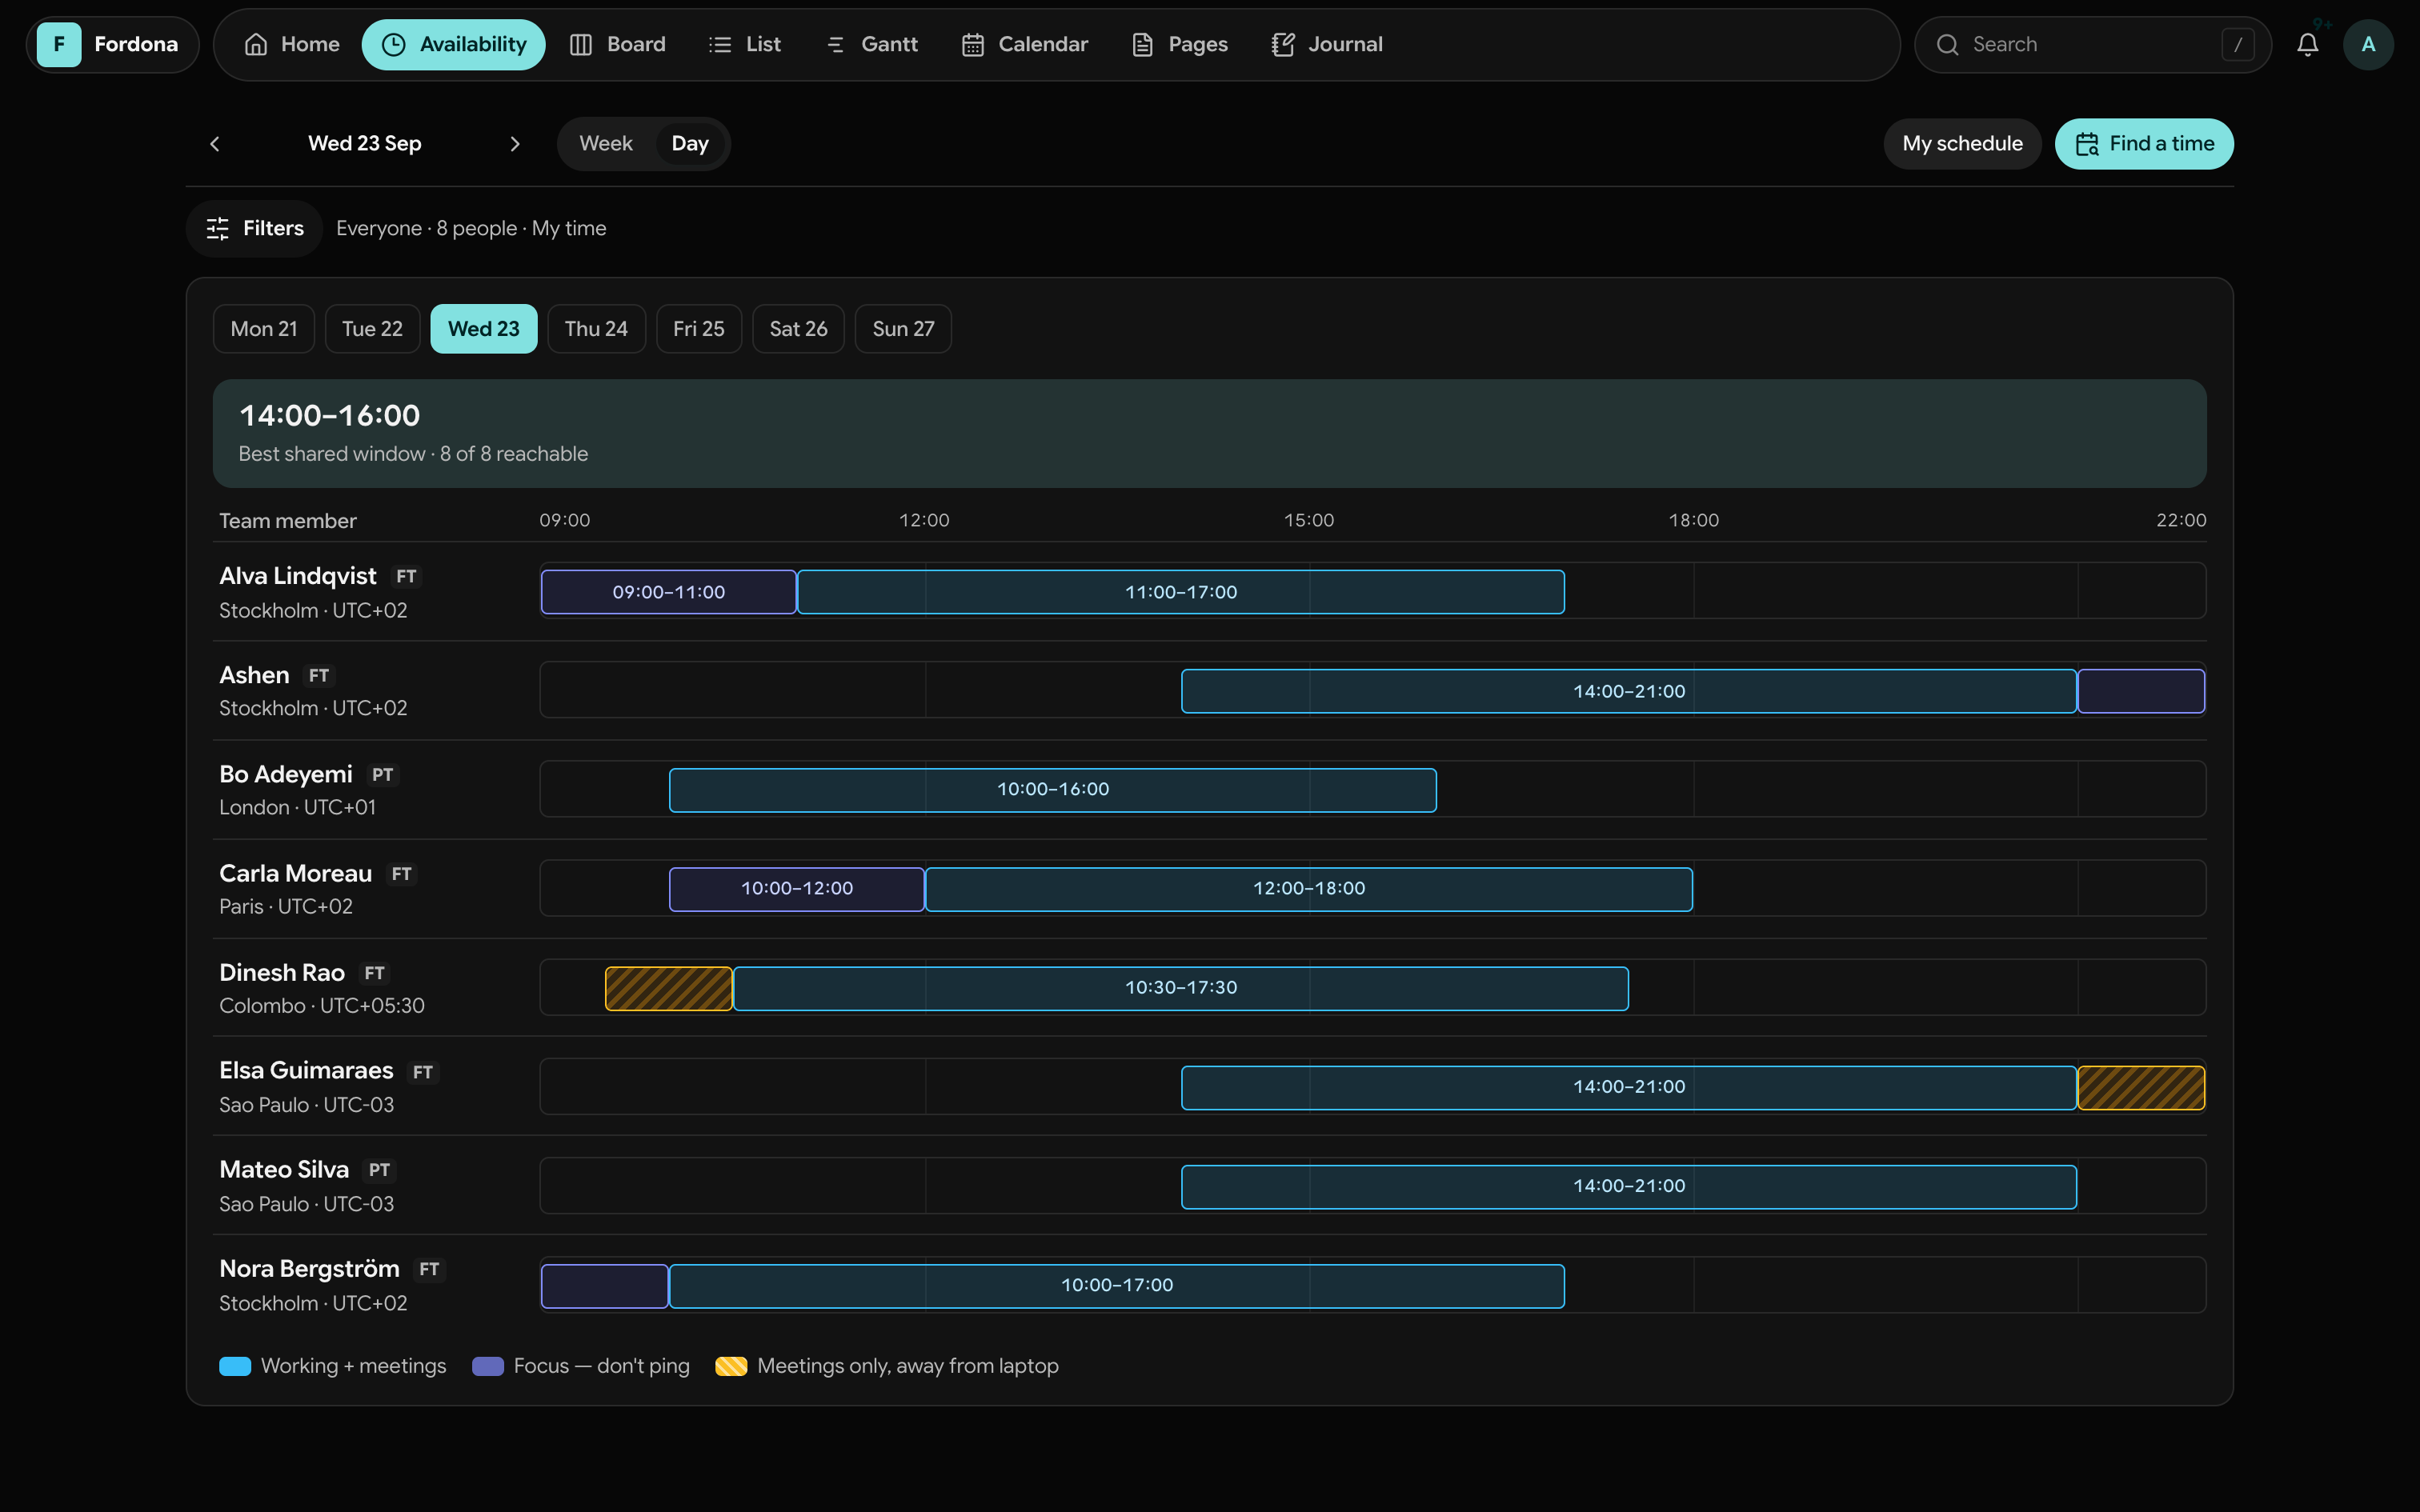Go to the previous day arrow
Image resolution: width=2420 pixels, height=1512 pixels.
(x=214, y=144)
